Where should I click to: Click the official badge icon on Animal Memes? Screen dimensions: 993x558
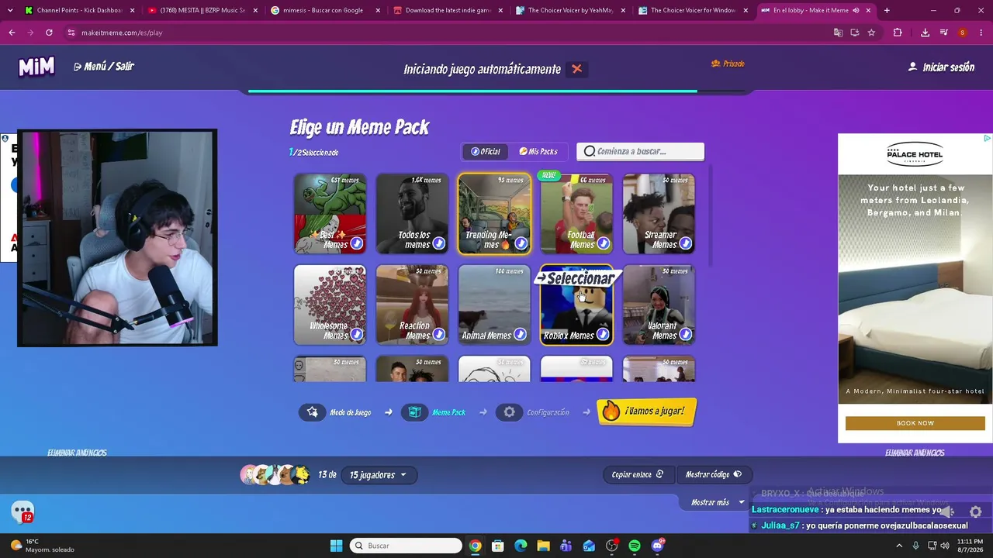(x=521, y=335)
